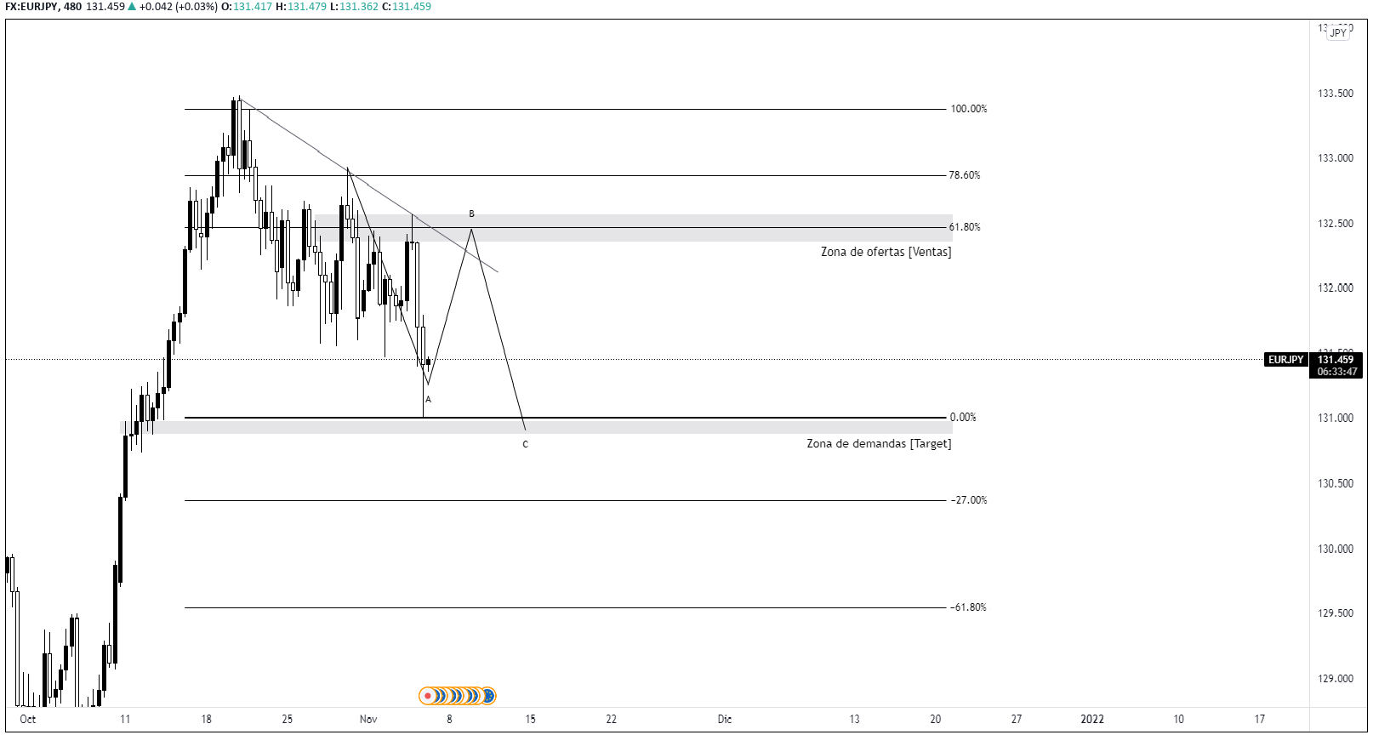1373x735 pixels.
Task: Click the -61.80% Fibonacci extension label
Action: (968, 607)
